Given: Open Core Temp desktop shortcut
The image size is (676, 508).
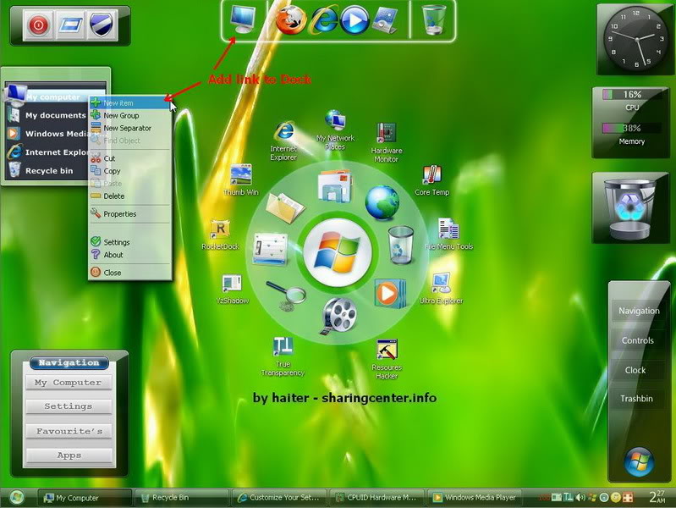Looking at the screenshot, I should [431, 180].
